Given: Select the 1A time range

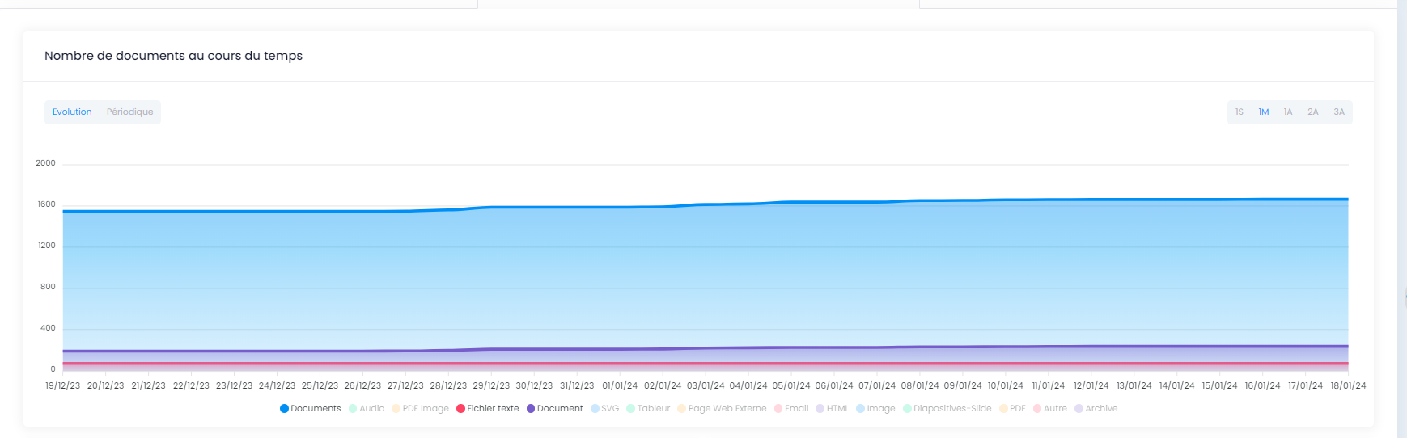Looking at the screenshot, I should pos(1287,112).
